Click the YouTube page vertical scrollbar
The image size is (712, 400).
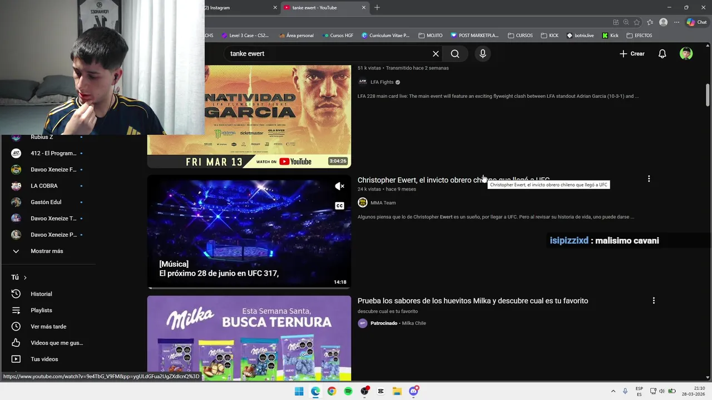click(x=708, y=94)
